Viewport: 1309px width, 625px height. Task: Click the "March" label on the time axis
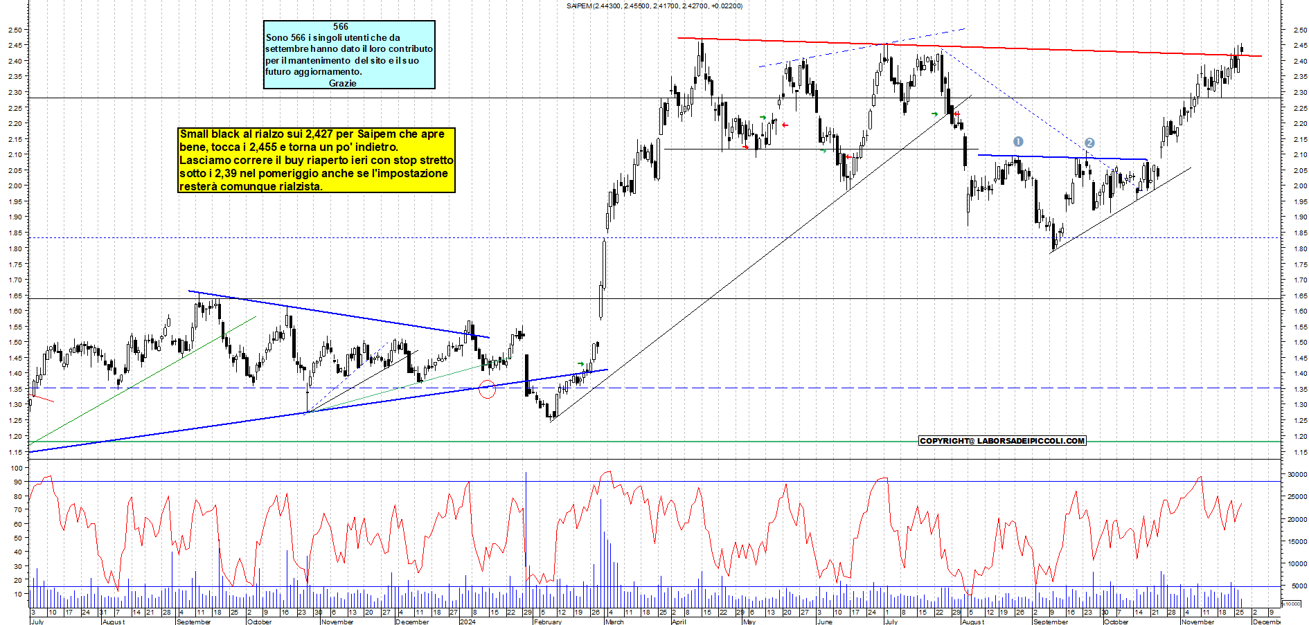click(x=614, y=622)
